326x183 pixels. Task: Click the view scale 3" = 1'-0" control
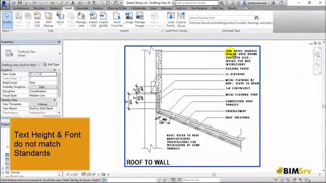point(72,174)
